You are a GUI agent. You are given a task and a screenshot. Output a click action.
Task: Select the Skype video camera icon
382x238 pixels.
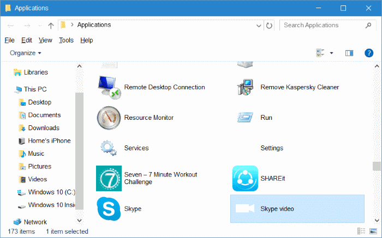click(x=245, y=209)
